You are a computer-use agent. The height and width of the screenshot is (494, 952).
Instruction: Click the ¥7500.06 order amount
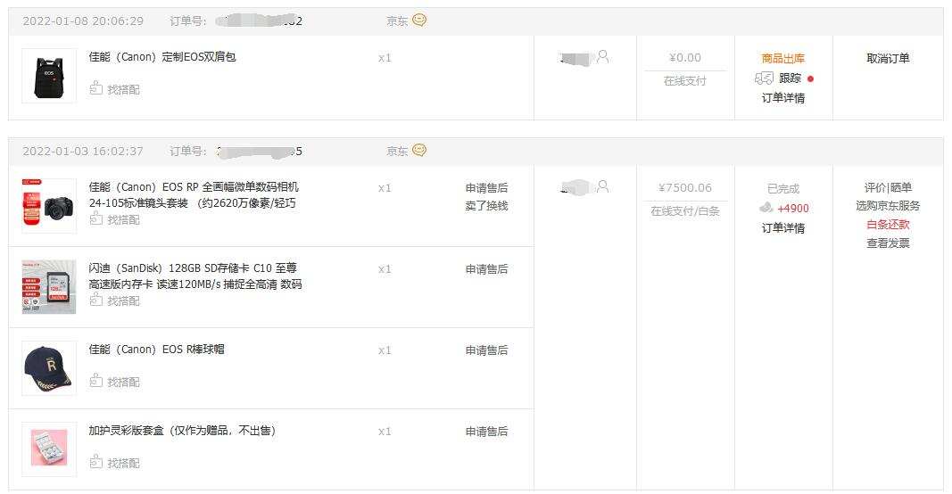coord(685,187)
